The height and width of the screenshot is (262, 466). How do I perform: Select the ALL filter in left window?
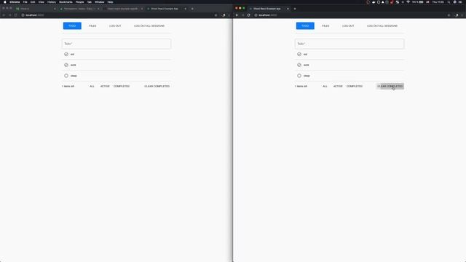click(x=92, y=86)
